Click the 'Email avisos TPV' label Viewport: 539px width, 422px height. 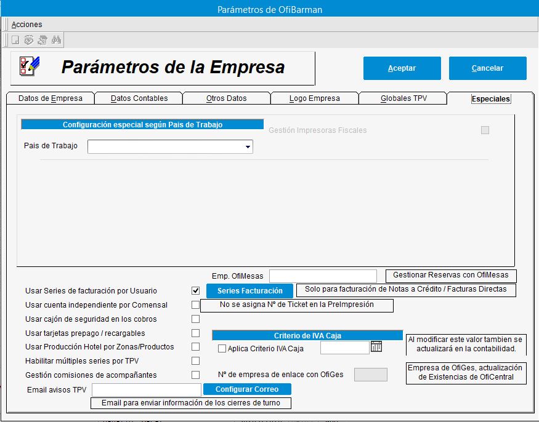click(57, 390)
